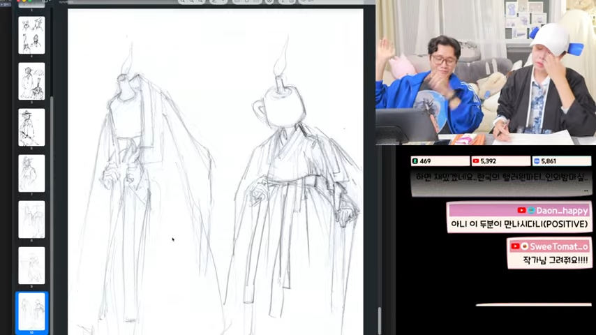Click username 'SweeTomat_o' in chat
This screenshot has width=596, height=335.
[559, 247]
